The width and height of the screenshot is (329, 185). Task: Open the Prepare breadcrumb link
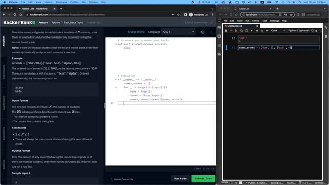tap(43, 23)
